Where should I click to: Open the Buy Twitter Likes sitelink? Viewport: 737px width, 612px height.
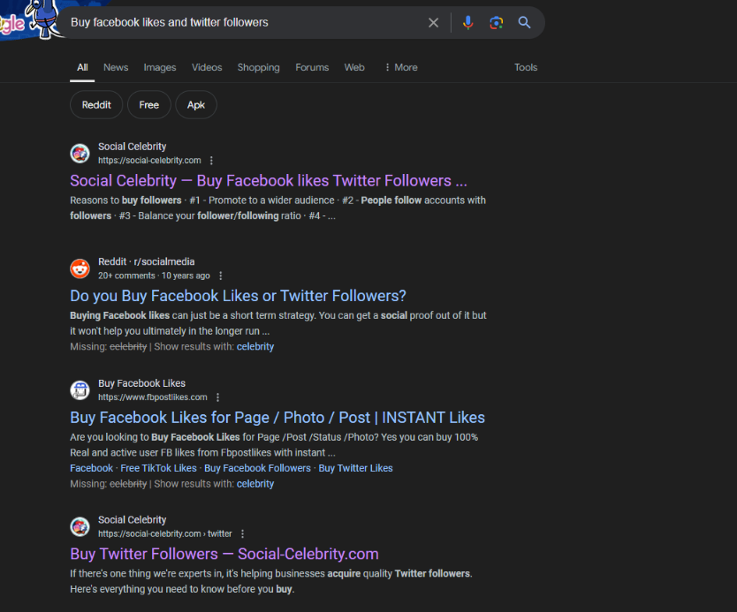pos(355,468)
